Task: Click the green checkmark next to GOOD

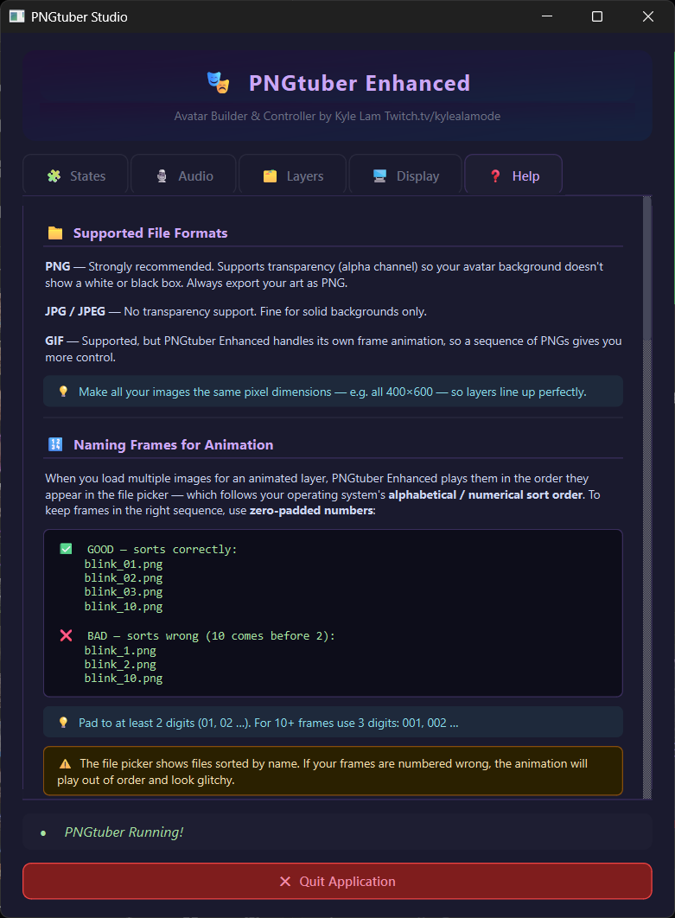Action: coord(67,549)
